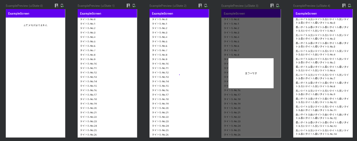This screenshot has width=357, height=141.
Task: Click ExampleScreen app bar in uiState 4 preview
Action: [323, 14]
